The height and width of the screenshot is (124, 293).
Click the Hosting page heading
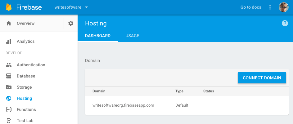[96, 23]
